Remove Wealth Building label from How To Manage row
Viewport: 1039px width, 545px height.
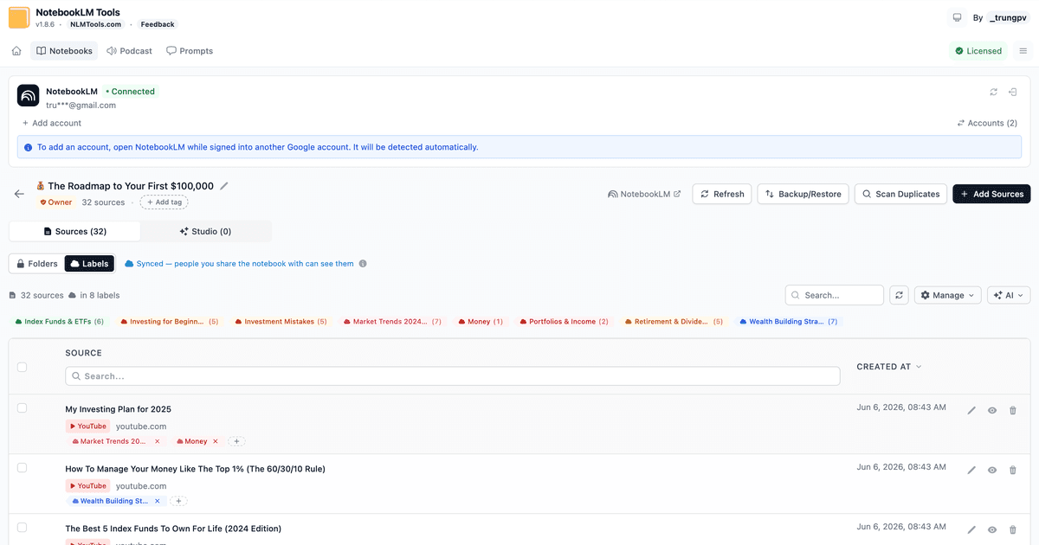[158, 501]
